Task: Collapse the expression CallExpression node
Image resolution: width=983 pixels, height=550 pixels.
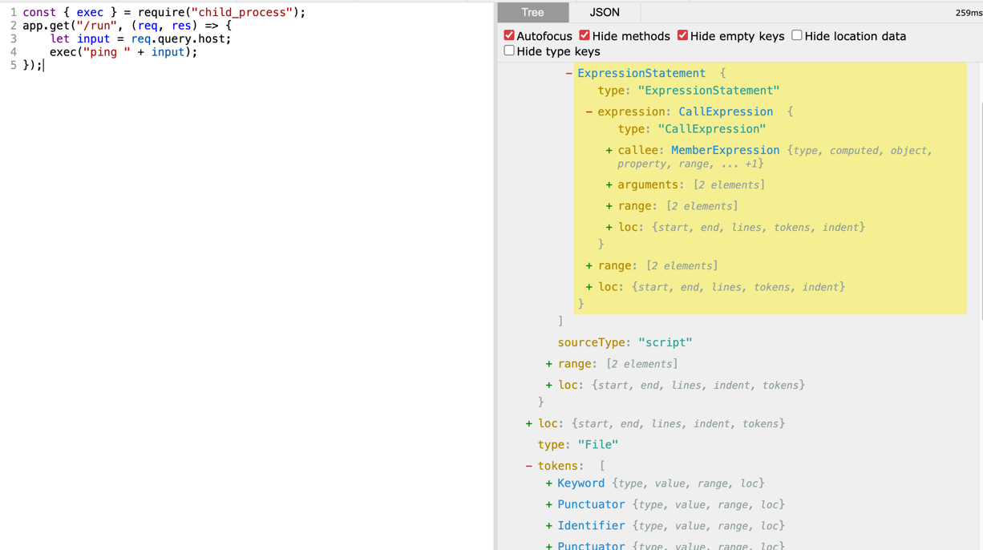Action: (589, 111)
